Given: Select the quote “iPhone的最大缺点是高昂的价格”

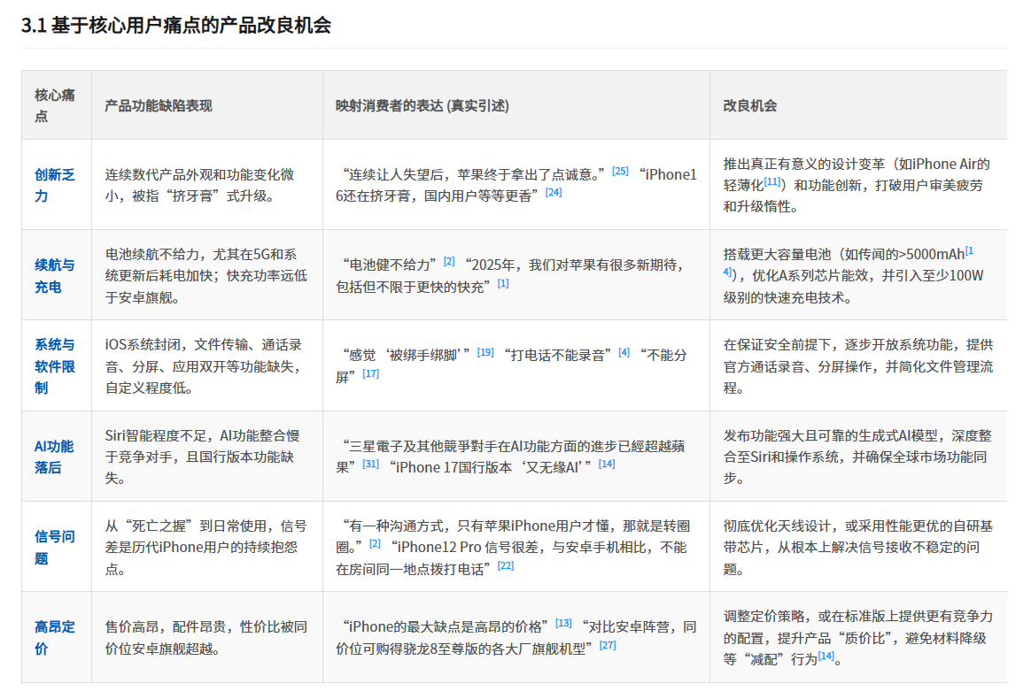Looking at the screenshot, I should [446, 627].
